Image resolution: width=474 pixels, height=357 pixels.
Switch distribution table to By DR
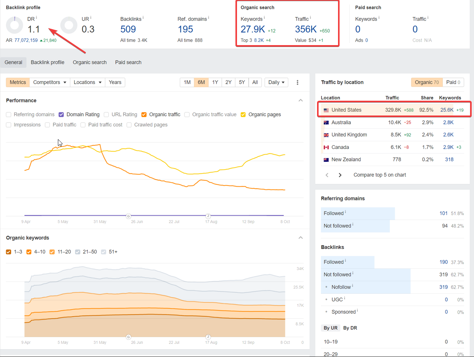coord(350,328)
